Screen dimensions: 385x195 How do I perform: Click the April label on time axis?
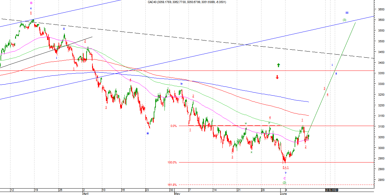pyautogui.click(x=86, y=194)
